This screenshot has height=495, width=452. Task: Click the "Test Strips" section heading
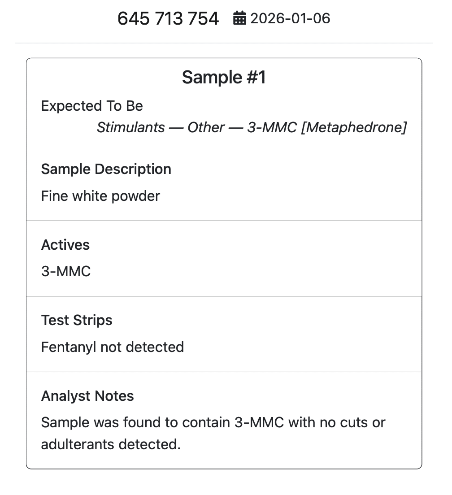(77, 320)
